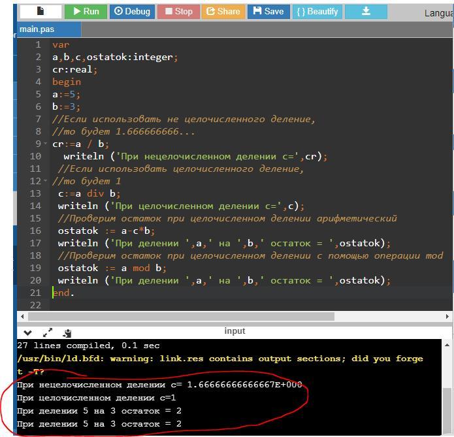Beautify the source code

[317, 11]
